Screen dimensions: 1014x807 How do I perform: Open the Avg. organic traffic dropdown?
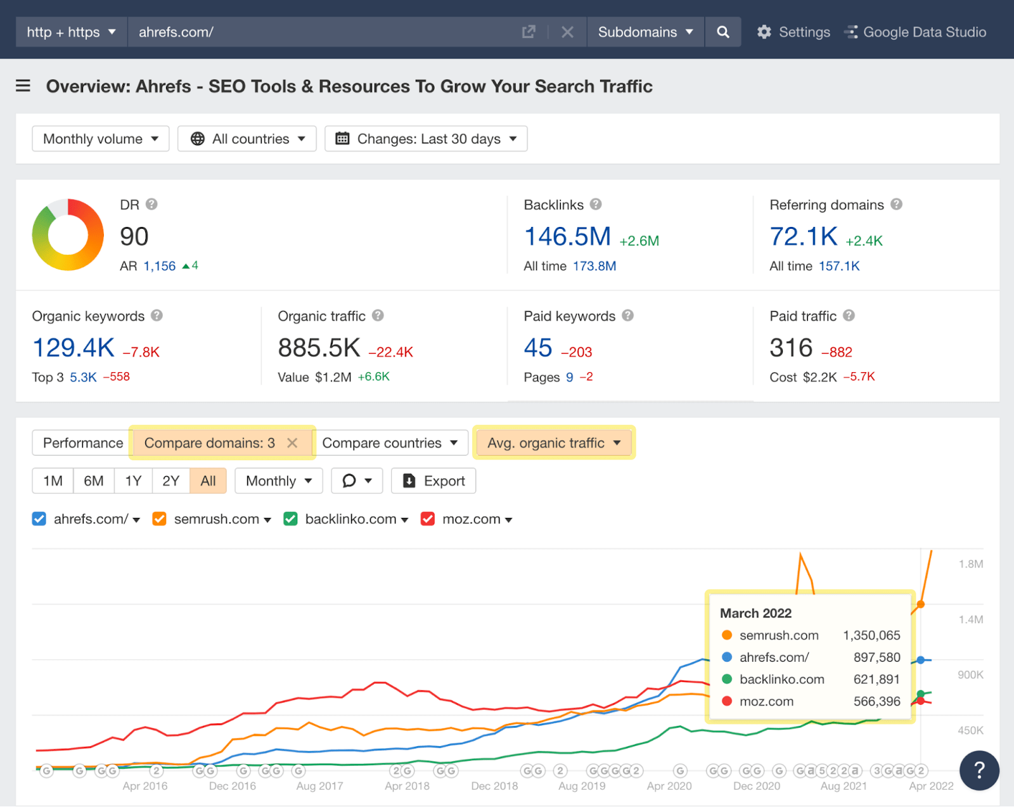tap(553, 442)
